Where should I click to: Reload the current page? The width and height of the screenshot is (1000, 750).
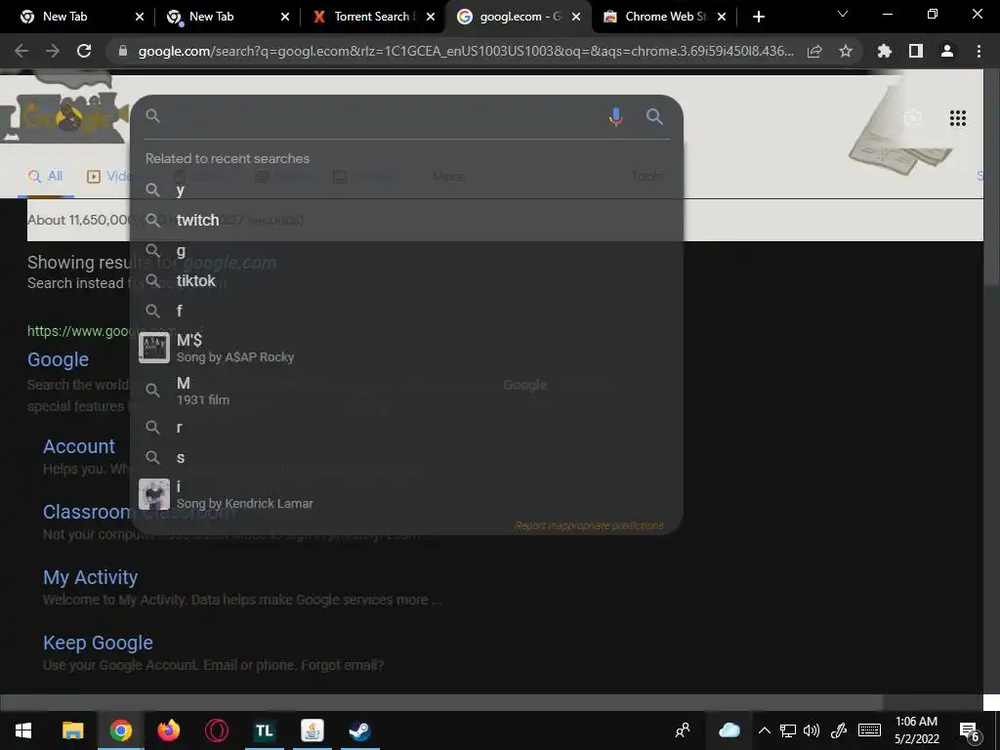point(84,51)
